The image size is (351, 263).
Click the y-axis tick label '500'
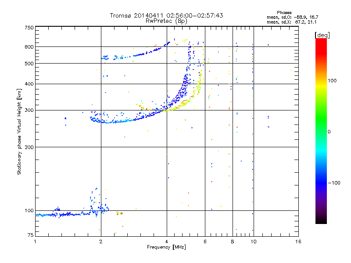(x=29, y=64)
